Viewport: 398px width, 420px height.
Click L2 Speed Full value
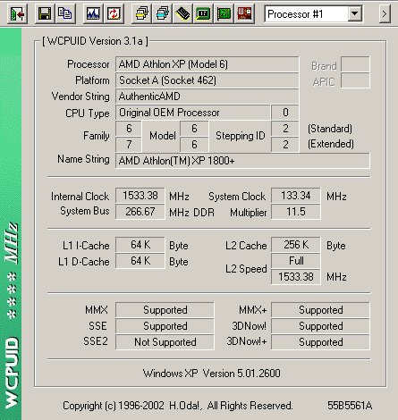(x=296, y=261)
